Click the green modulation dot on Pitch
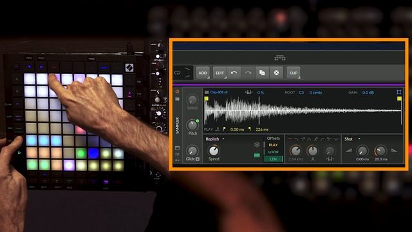Viewport: 412px width, 232px height. tap(198, 121)
